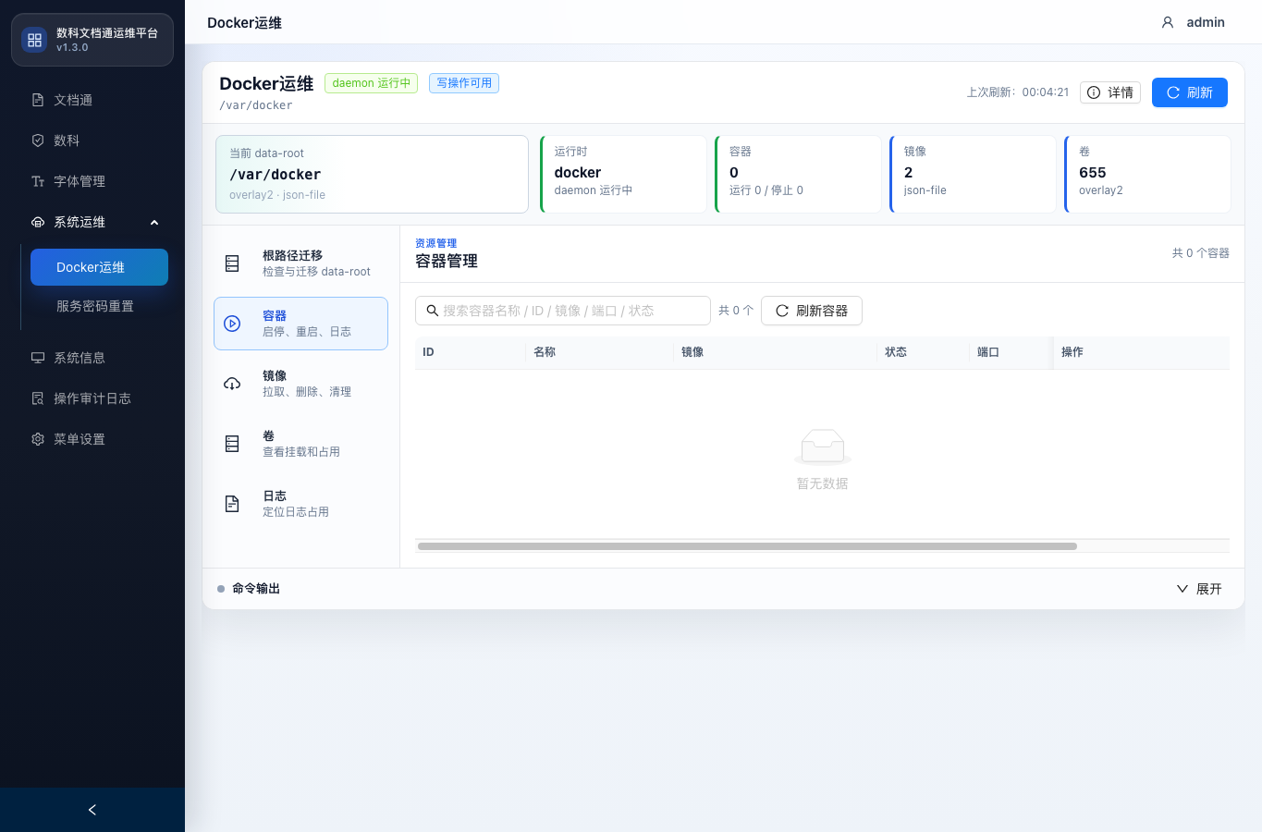
Task: Collapse the 系统运维 submenu with its chevron
Action: pos(154,222)
